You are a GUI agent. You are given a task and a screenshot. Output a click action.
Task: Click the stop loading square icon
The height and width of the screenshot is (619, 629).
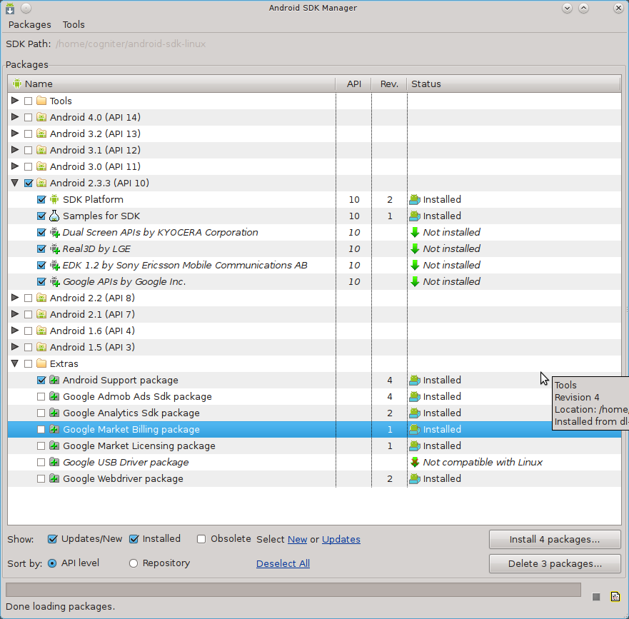coord(596,597)
